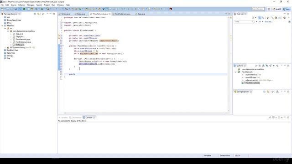Viewport: 292px width, 164px height.
Task: Open the Source menu
Action: (x=13, y=5)
